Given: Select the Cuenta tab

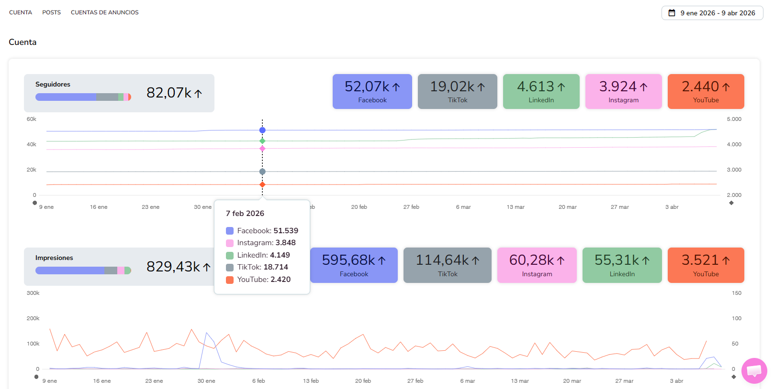Looking at the screenshot, I should (x=21, y=12).
